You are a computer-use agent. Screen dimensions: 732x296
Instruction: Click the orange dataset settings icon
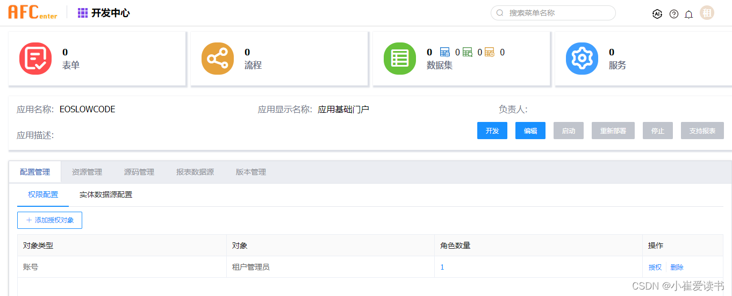click(x=490, y=52)
